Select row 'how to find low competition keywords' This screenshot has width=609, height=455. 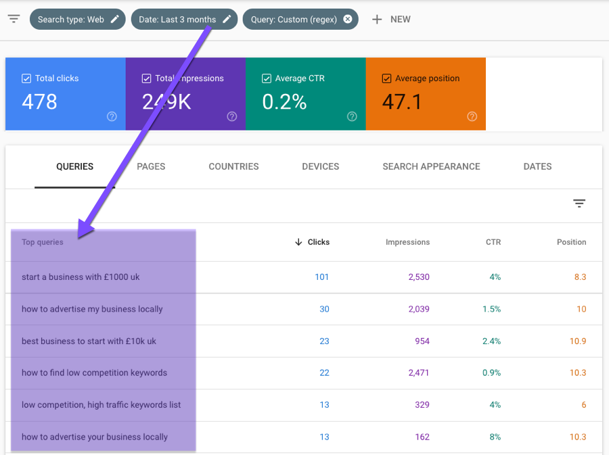pyautogui.click(x=94, y=373)
